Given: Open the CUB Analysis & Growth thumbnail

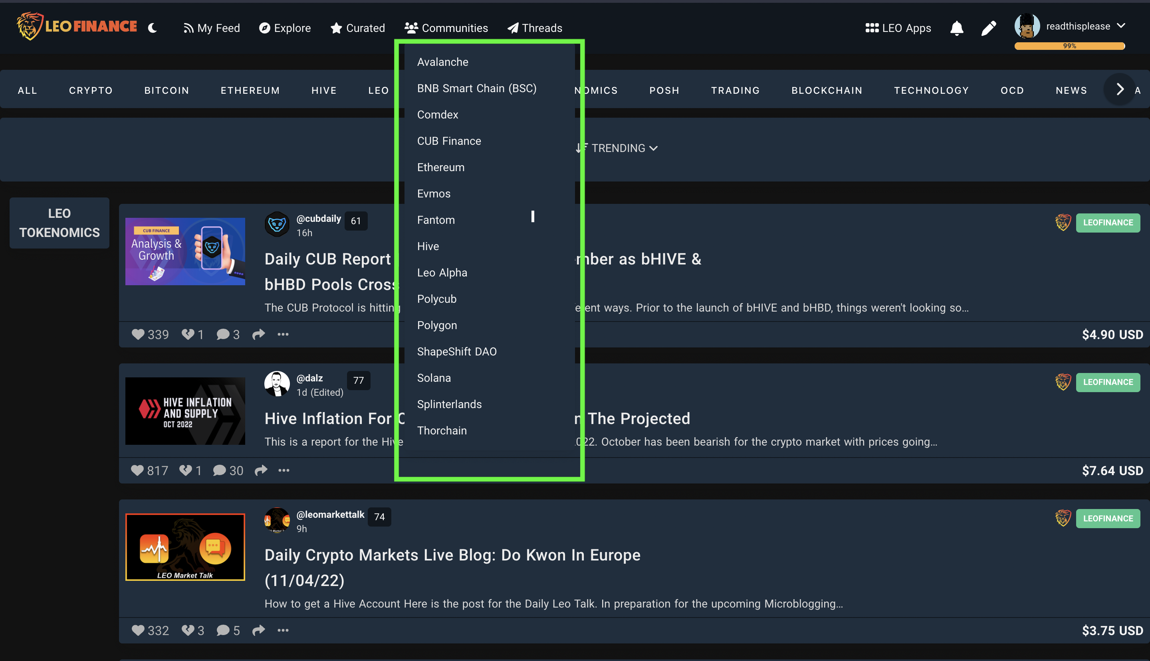Looking at the screenshot, I should [185, 251].
